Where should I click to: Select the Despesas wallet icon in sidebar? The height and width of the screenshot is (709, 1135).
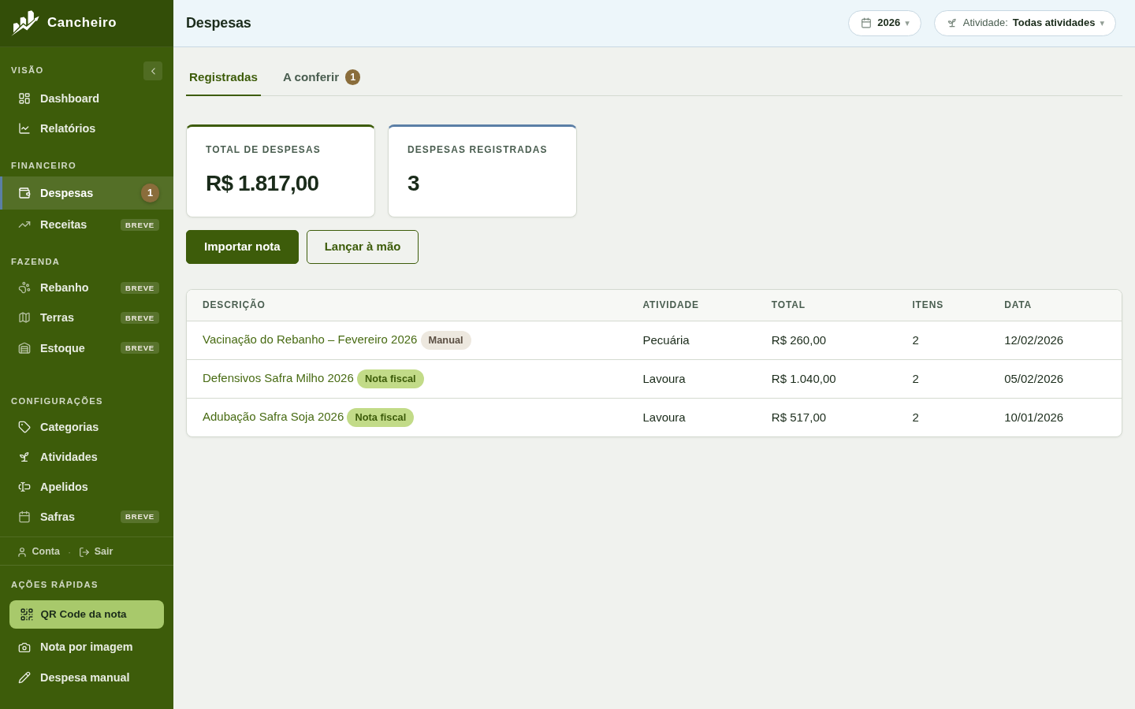[x=24, y=193]
